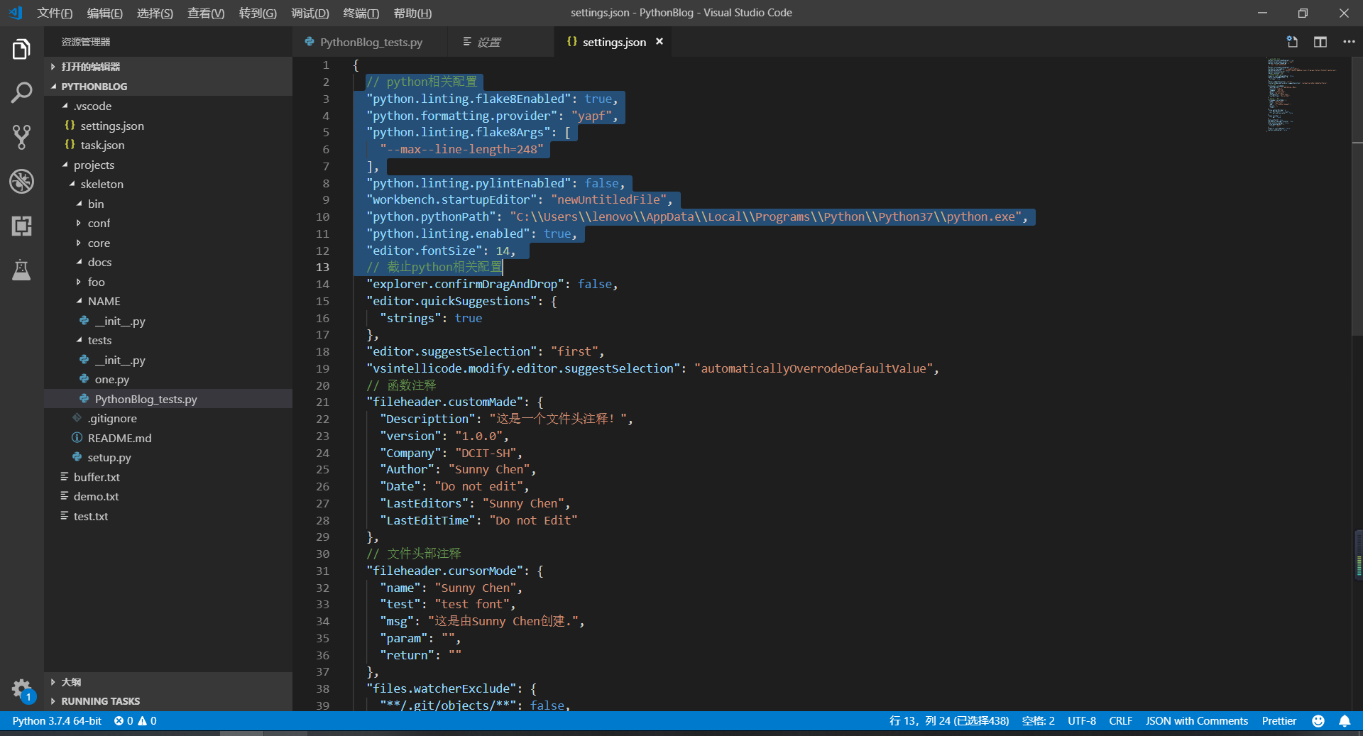Open Source Control view
Image resolution: width=1363 pixels, height=736 pixels.
click(x=21, y=137)
